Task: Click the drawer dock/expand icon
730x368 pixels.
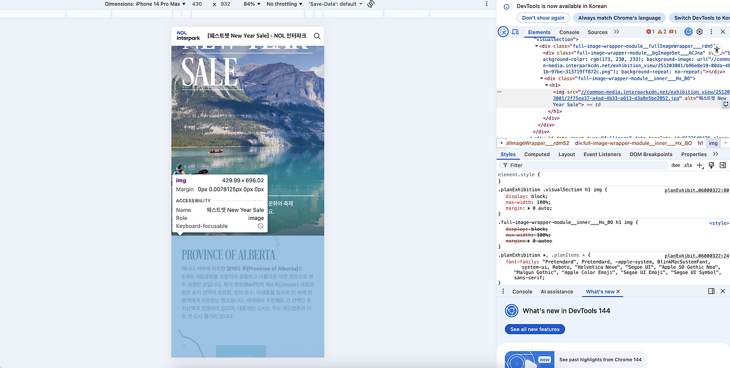Action: coord(711,291)
